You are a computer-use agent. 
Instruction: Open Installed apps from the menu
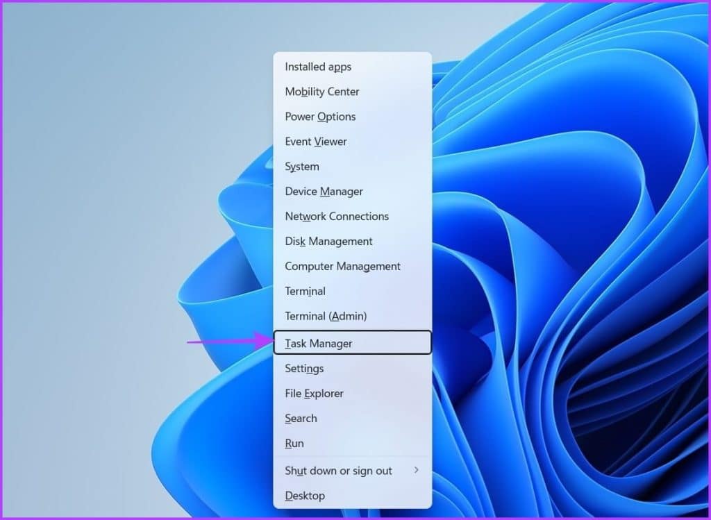352,67
